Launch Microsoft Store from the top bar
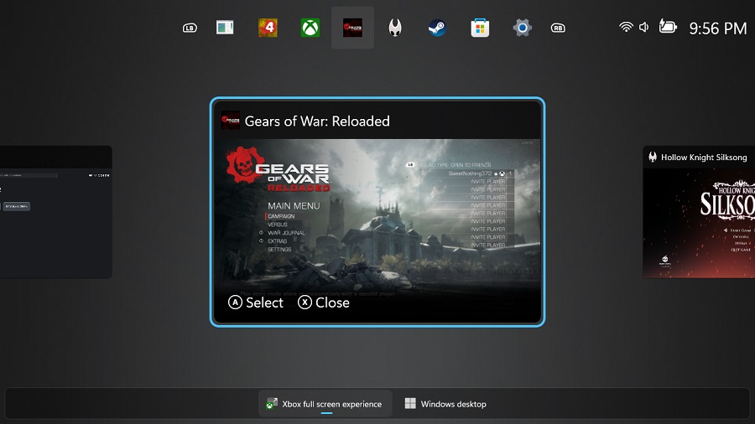 click(x=479, y=28)
